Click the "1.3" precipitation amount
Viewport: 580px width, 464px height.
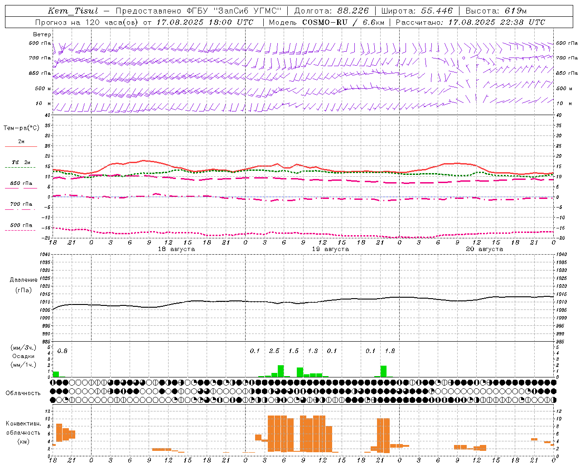point(313,351)
